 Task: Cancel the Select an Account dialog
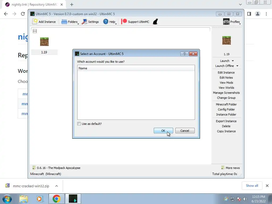coord(185,131)
